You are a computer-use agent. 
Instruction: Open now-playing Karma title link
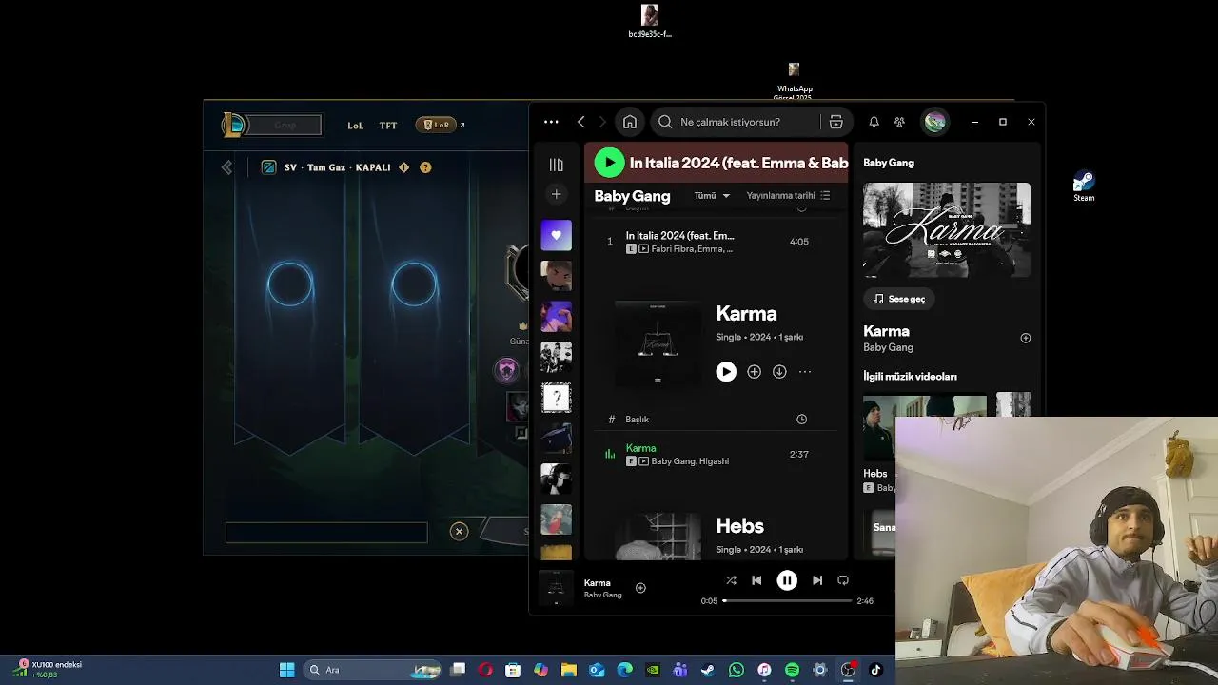click(x=598, y=582)
